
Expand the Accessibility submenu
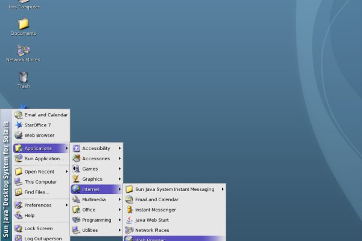tap(97, 148)
